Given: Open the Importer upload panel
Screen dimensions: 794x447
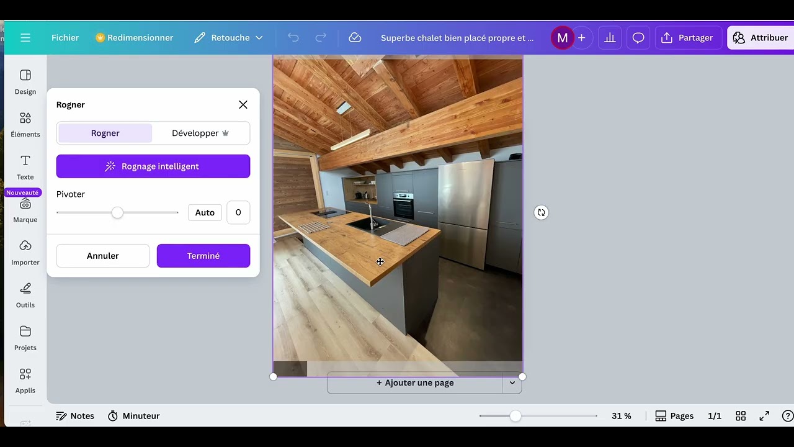Looking at the screenshot, I should [25, 253].
